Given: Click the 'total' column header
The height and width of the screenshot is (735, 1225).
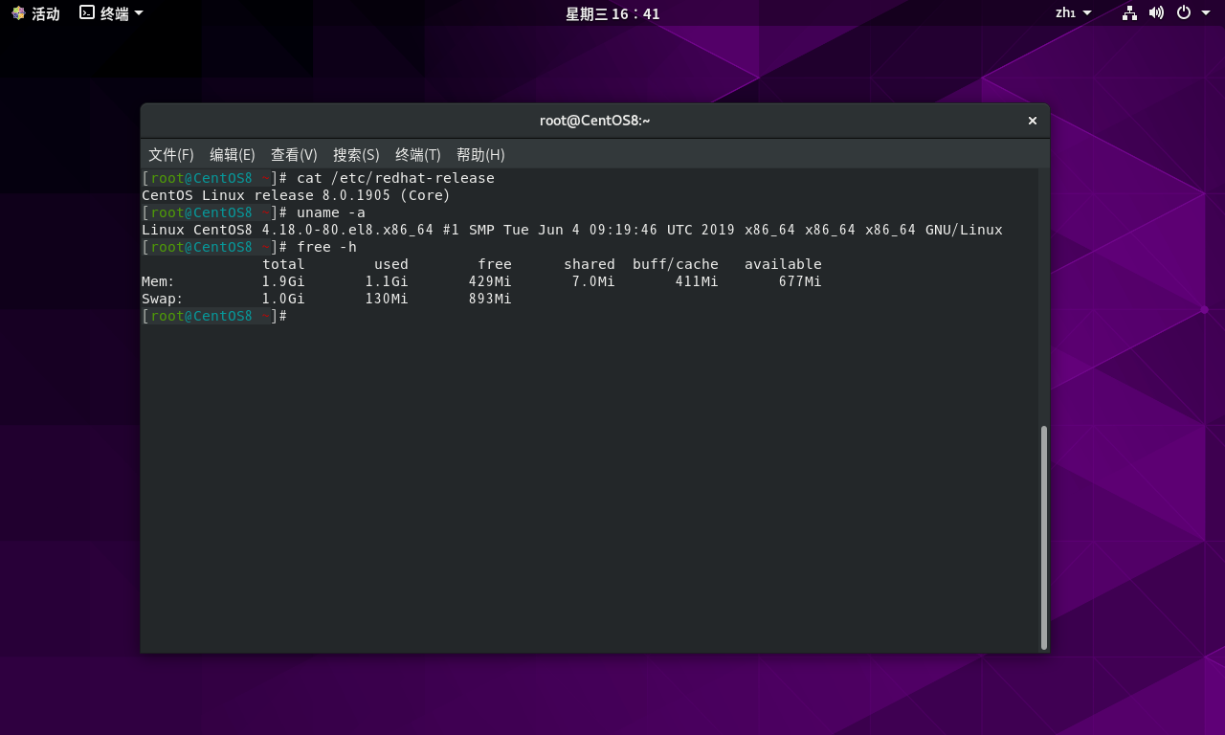Looking at the screenshot, I should tap(283, 264).
